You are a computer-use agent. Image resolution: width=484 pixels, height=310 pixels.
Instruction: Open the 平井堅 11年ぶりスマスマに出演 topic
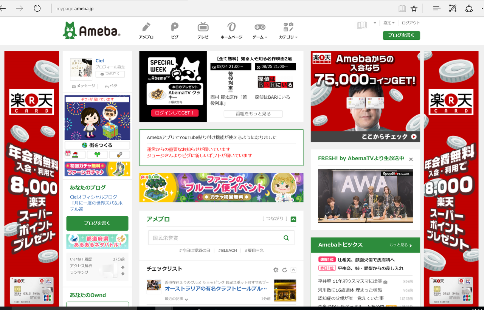(x=350, y=281)
